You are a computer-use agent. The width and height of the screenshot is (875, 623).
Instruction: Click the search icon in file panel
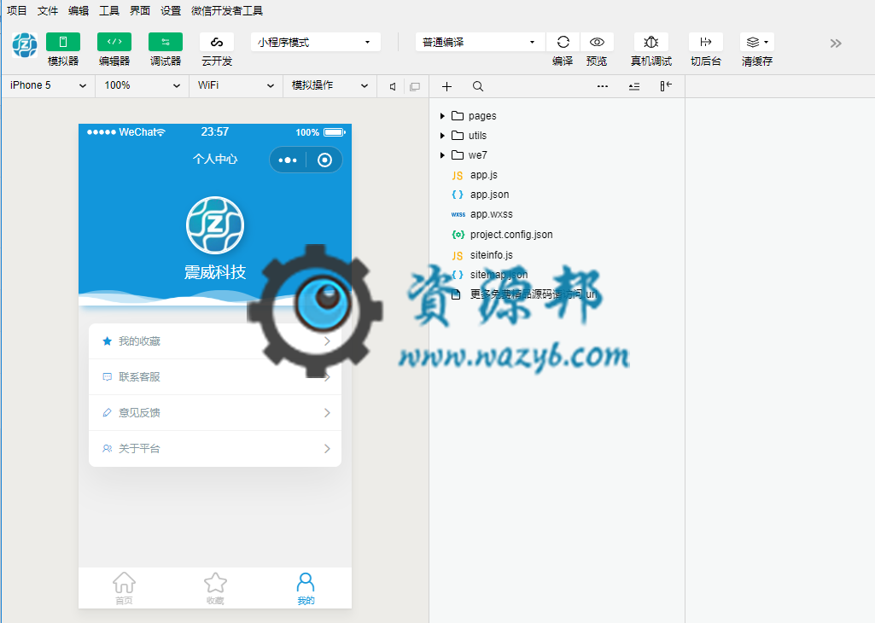478,86
